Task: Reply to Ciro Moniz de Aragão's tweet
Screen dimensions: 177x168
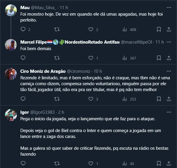Action: 23,99
